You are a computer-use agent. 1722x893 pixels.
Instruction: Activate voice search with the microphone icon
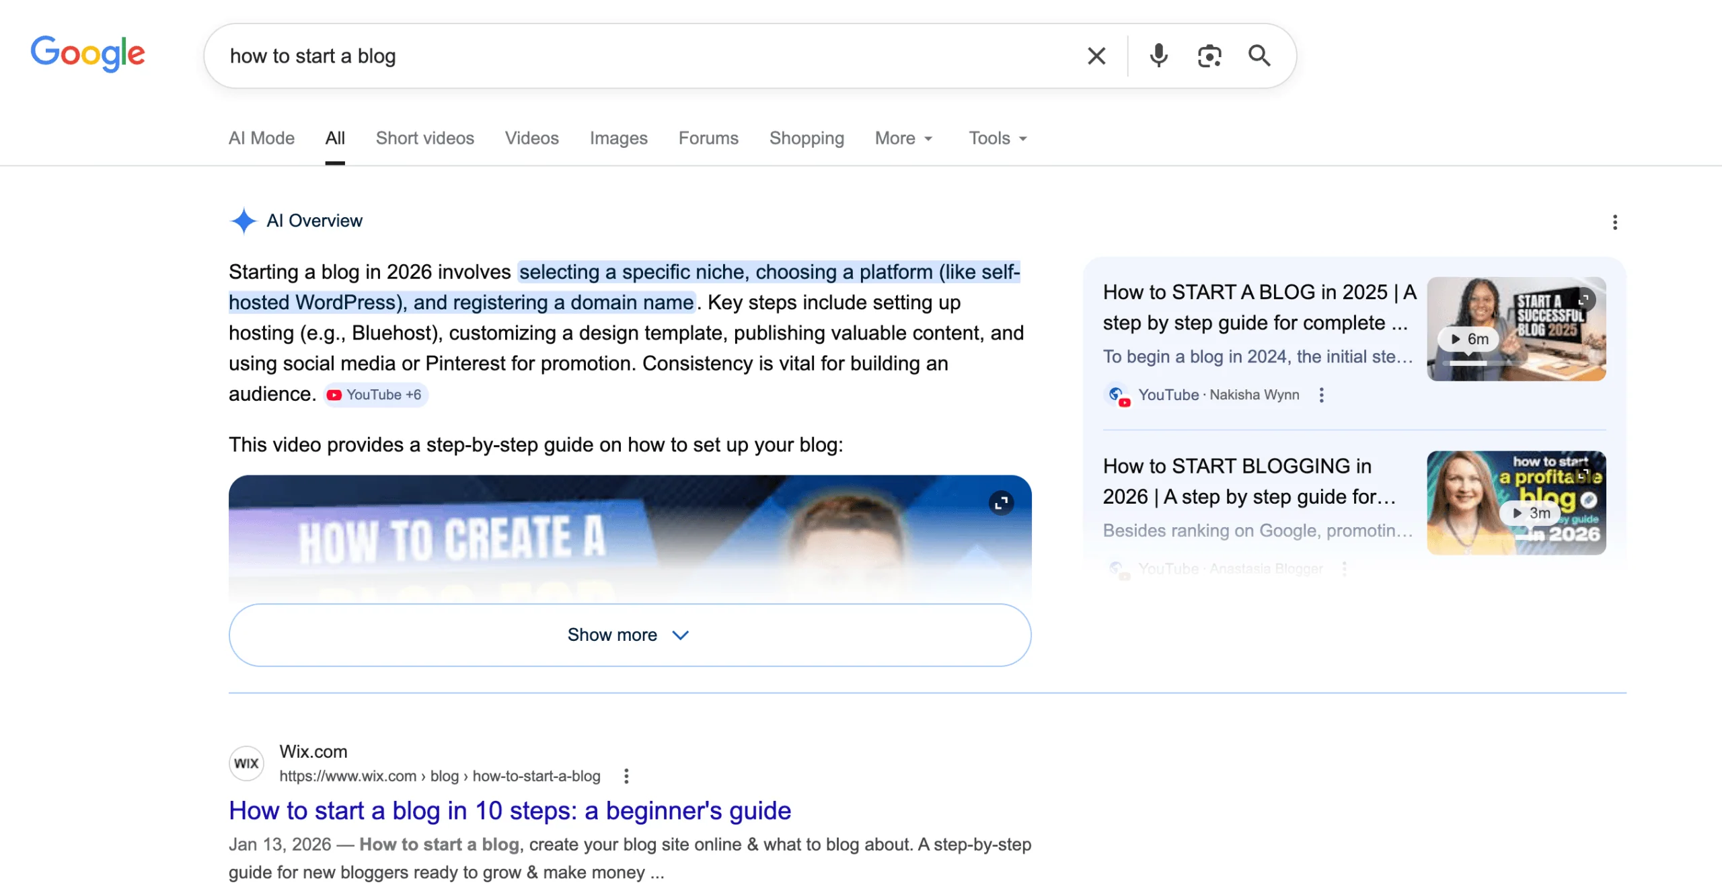1158,56
